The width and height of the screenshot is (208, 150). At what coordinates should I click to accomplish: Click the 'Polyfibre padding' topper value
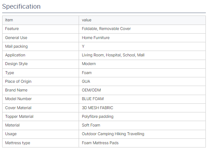point(97,116)
